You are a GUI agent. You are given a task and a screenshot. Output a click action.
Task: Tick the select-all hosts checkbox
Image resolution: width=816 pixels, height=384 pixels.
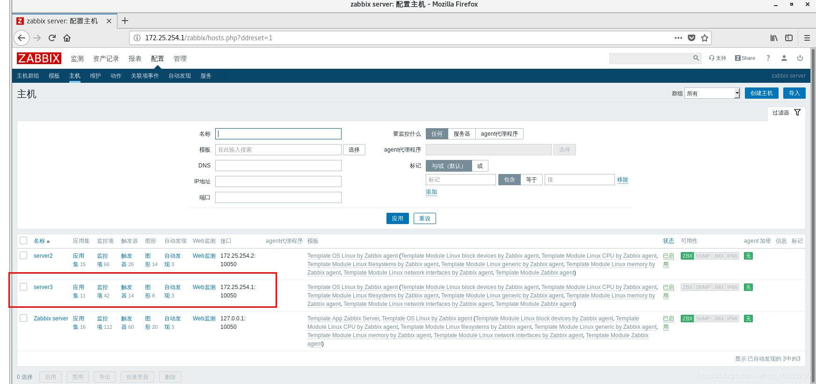(23, 240)
